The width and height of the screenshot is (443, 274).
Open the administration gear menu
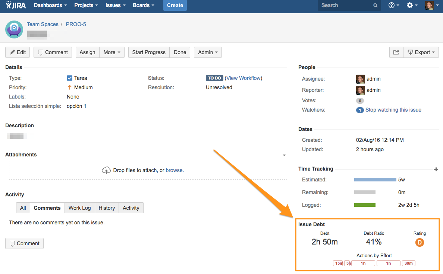(412, 5)
